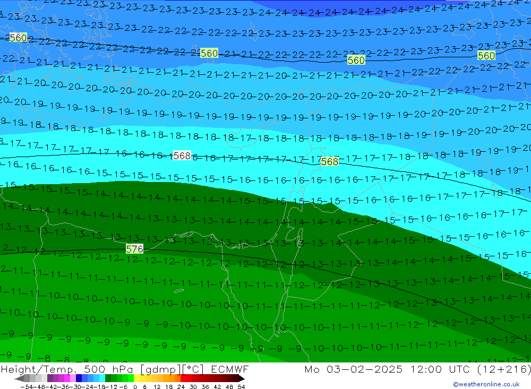
Task: Click the 'Mo' weekday text
Action: pyautogui.click(x=312, y=369)
